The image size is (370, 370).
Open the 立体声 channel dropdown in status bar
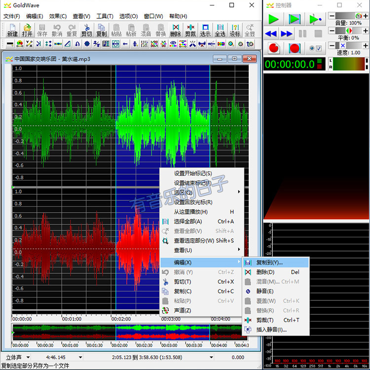[28, 357]
